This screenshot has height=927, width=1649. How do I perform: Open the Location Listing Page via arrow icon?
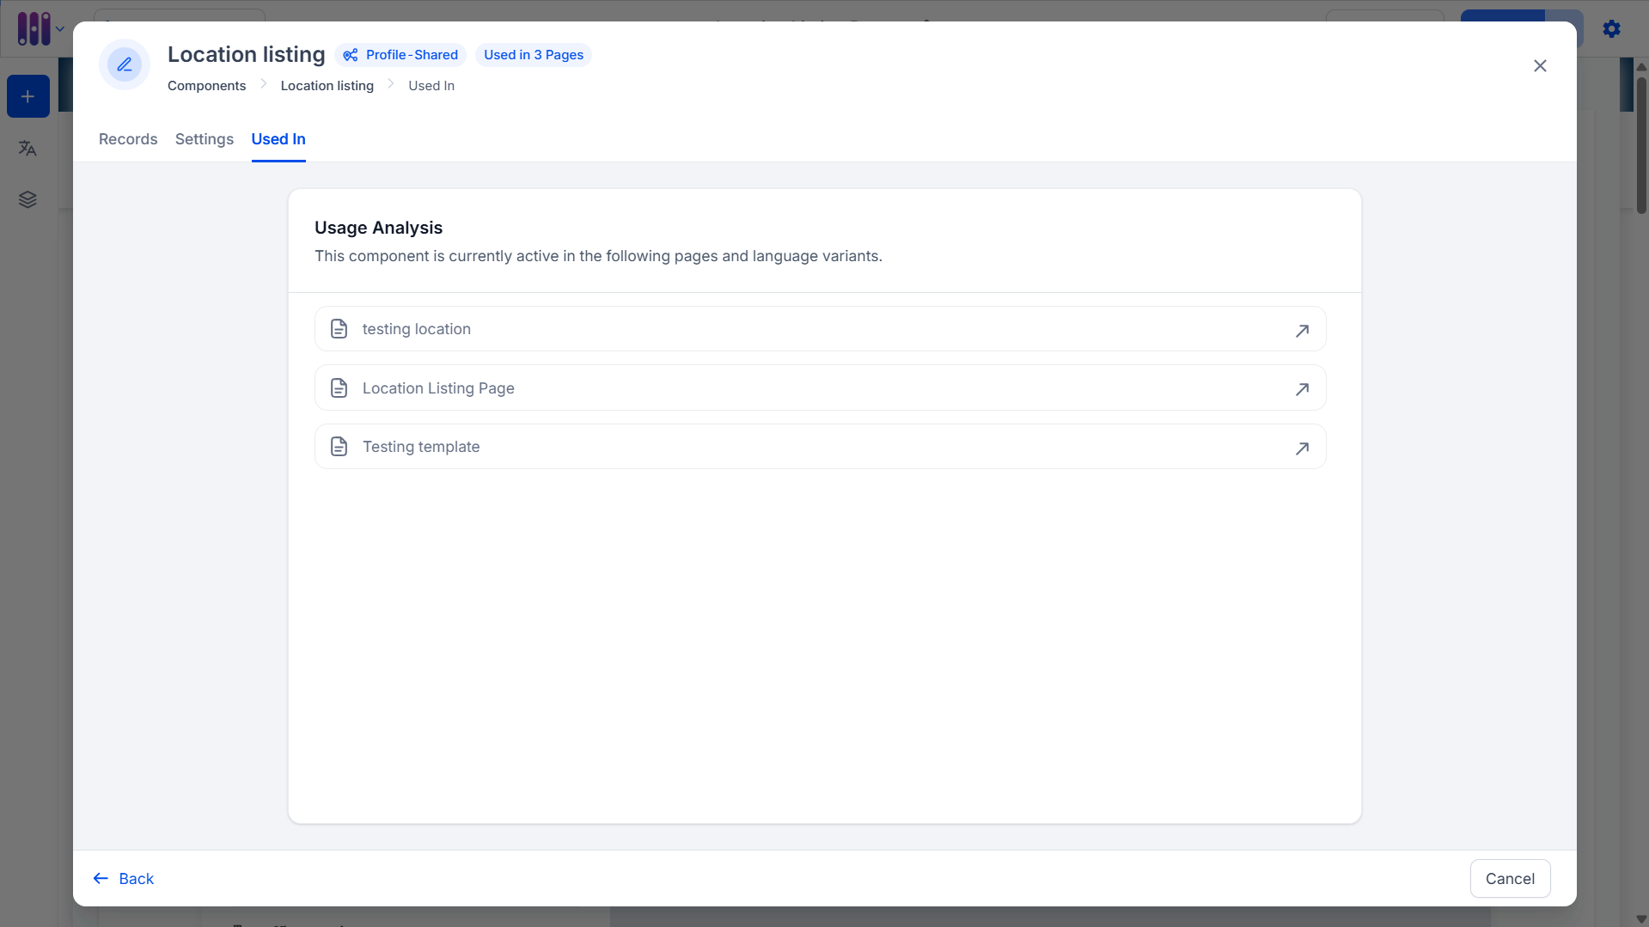click(1303, 389)
